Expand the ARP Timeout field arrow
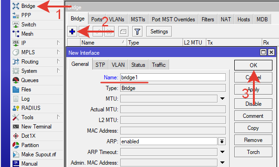The height and width of the screenshot is (167, 279). (x=222, y=152)
